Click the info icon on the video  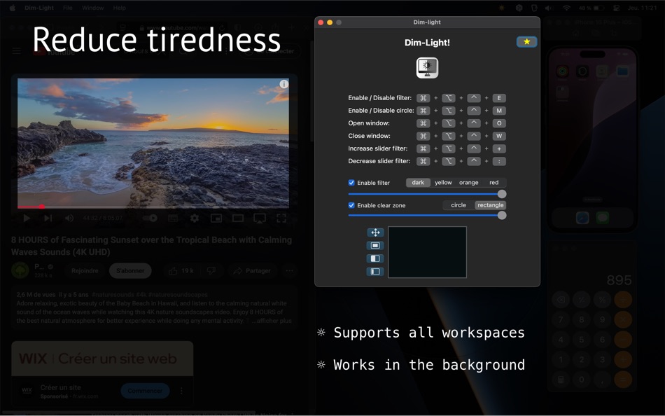tap(283, 84)
